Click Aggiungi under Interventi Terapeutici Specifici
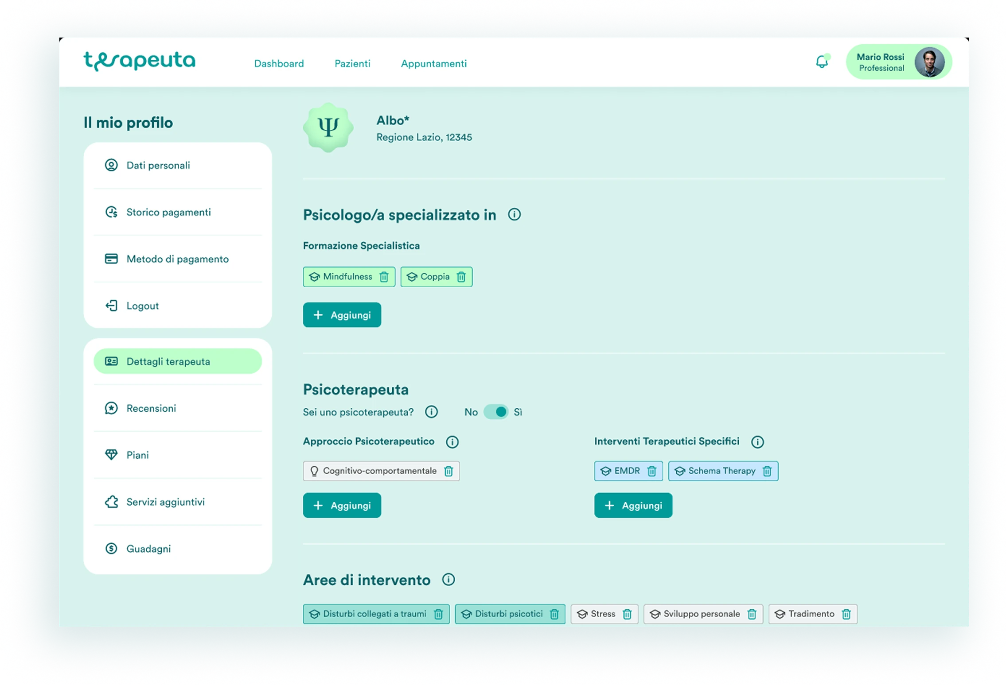This screenshot has height=685, width=1006. pyautogui.click(x=633, y=505)
